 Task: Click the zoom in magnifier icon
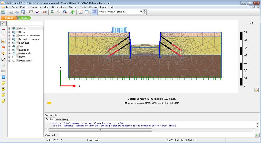[53, 12]
